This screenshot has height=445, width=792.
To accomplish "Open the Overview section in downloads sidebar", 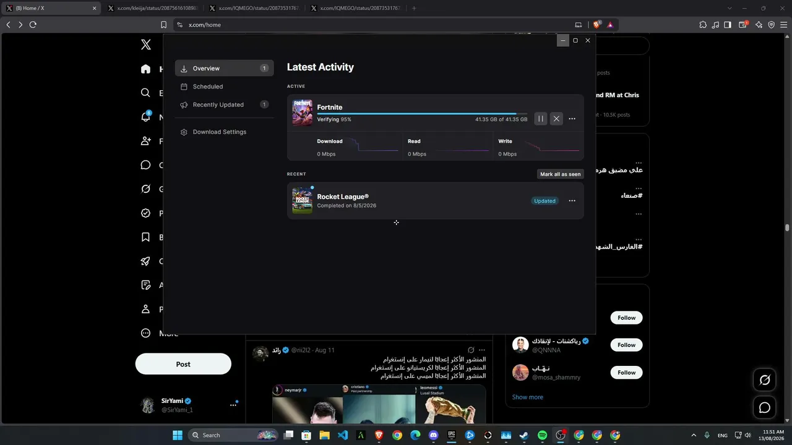I will [x=224, y=69].
